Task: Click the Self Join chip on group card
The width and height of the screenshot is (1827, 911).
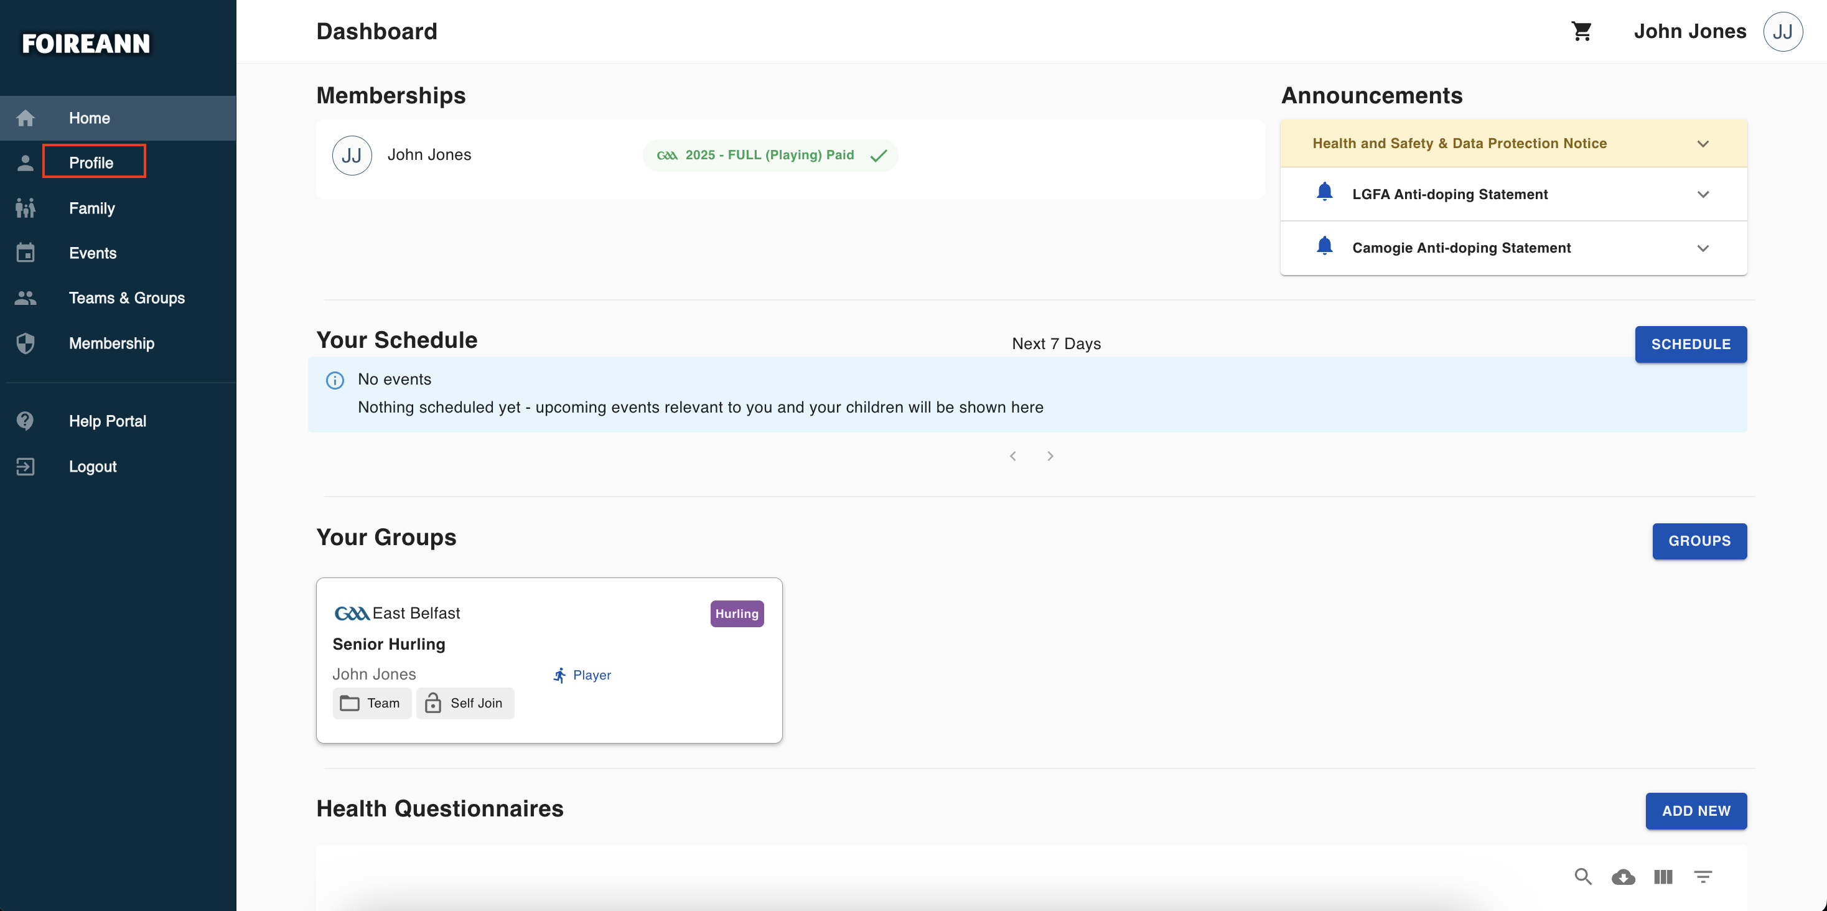Action: [465, 703]
